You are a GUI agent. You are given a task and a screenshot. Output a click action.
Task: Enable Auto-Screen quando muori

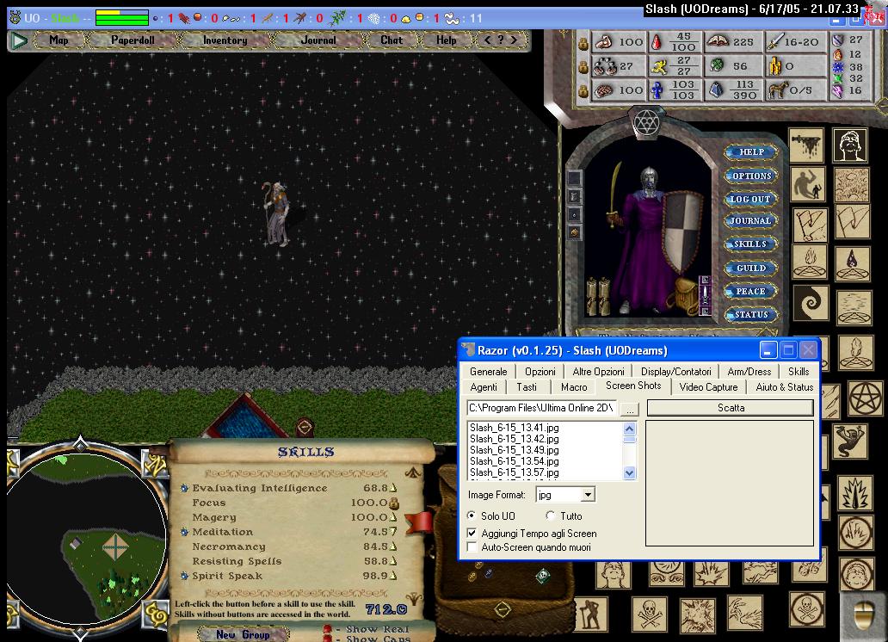click(x=472, y=547)
